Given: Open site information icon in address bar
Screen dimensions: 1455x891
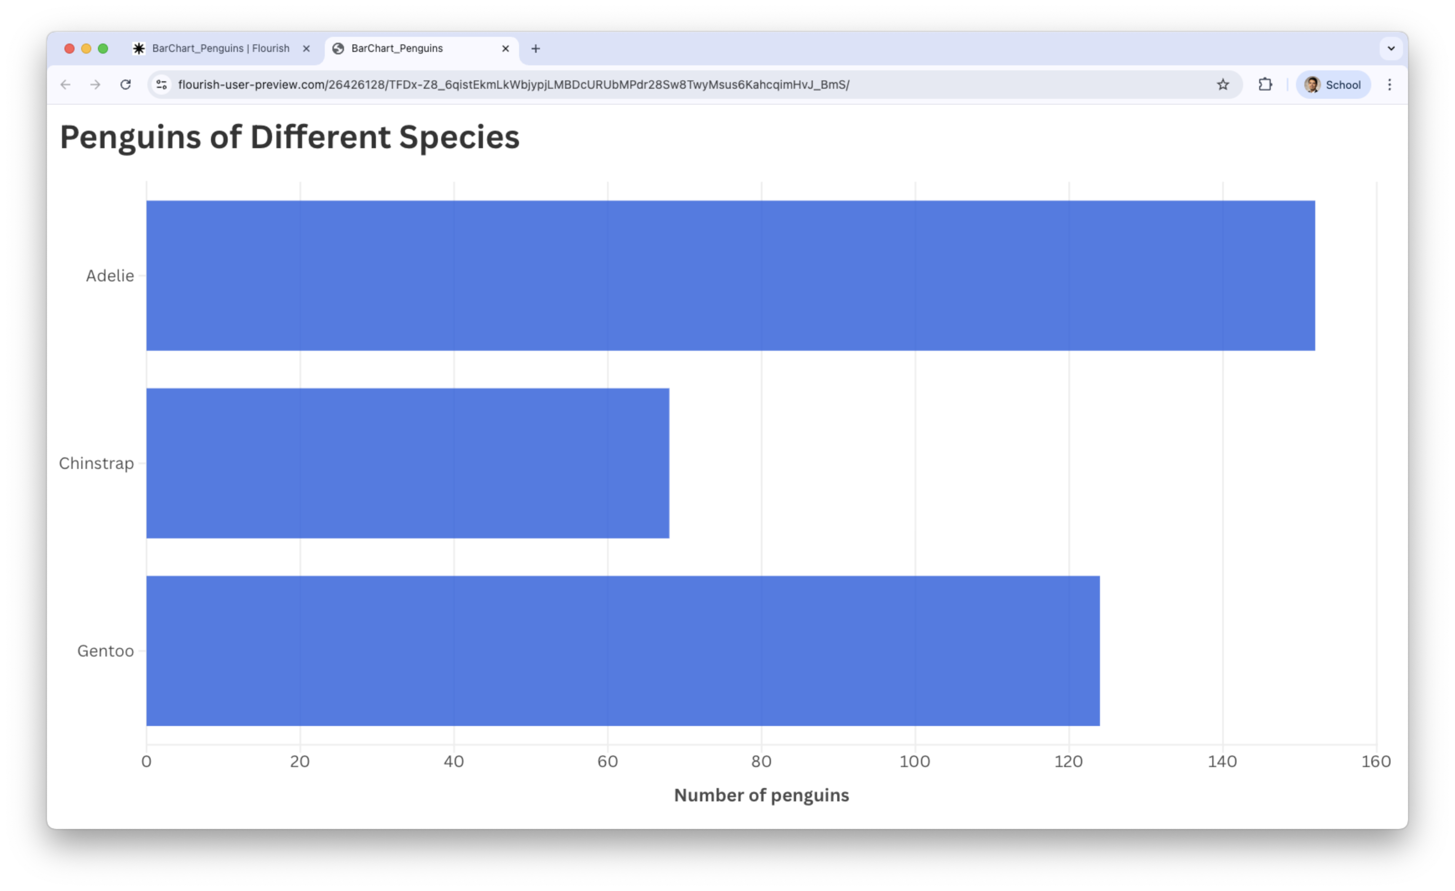Looking at the screenshot, I should 162,85.
